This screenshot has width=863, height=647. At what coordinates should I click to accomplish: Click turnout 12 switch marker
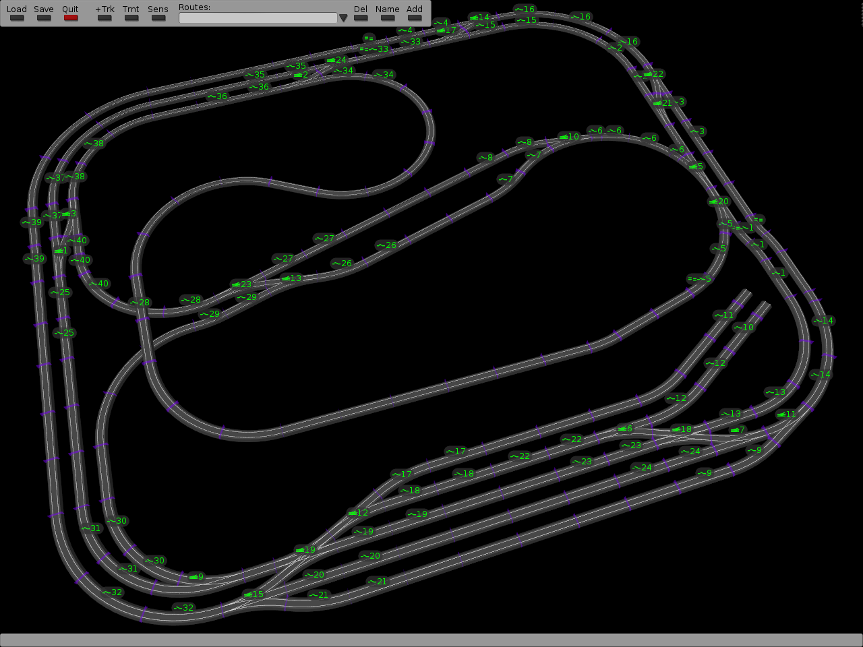(x=353, y=513)
